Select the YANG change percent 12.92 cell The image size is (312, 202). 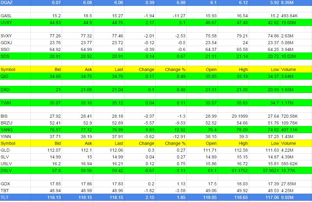(x=171, y=130)
